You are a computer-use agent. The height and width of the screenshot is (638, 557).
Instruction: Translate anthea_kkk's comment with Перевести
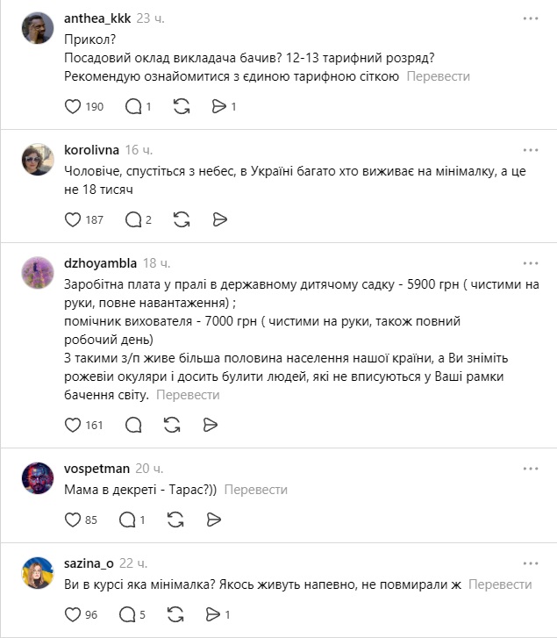point(438,76)
